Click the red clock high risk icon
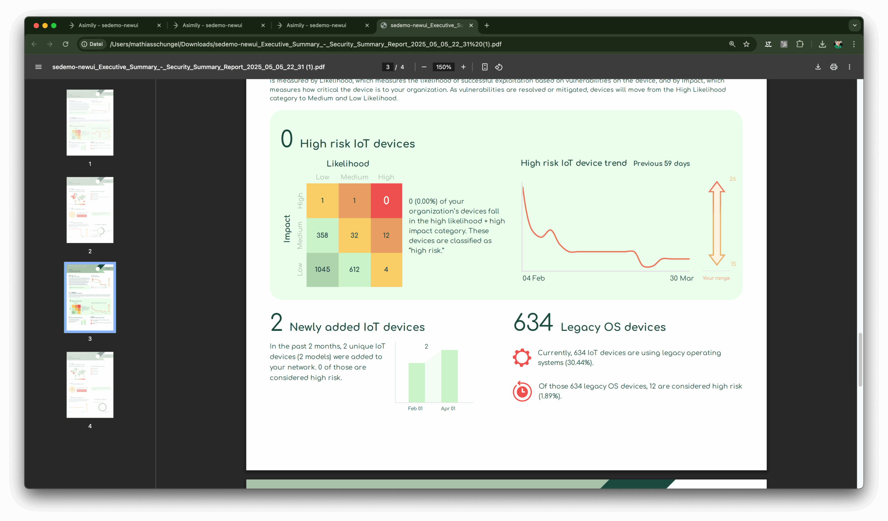888x521 pixels. click(x=522, y=391)
